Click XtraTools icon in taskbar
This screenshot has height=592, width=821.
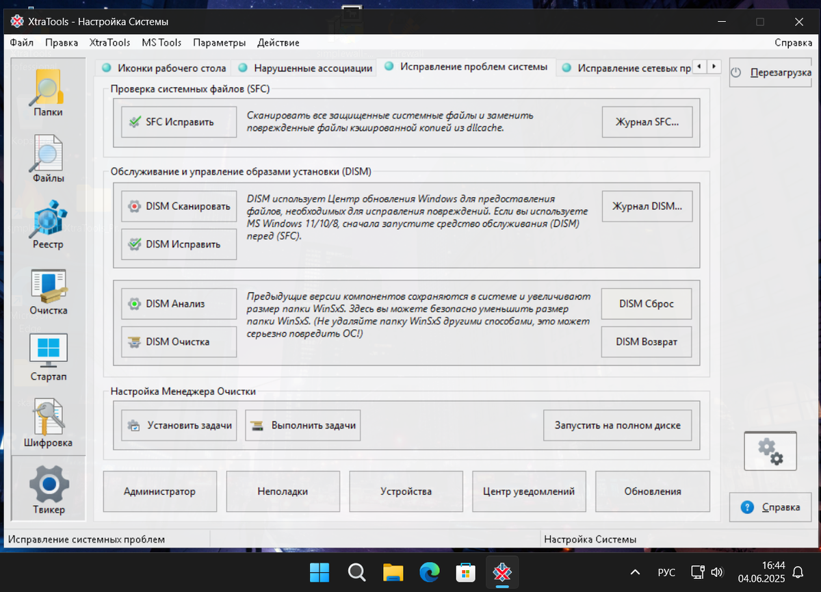coord(503,571)
